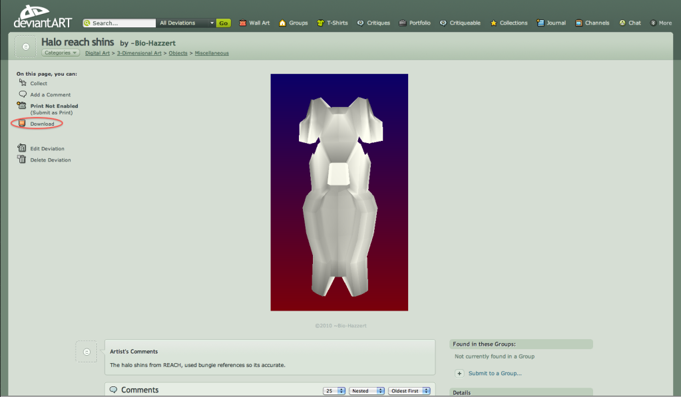Click the artist avatar beside the title
Image resolution: width=681 pixels, height=397 pixels.
pos(25,47)
